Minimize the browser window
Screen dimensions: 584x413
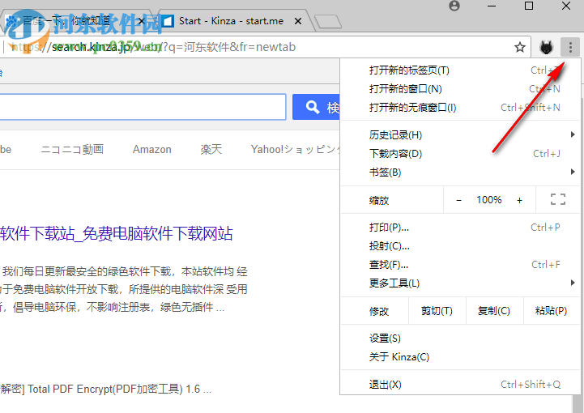pos(492,6)
